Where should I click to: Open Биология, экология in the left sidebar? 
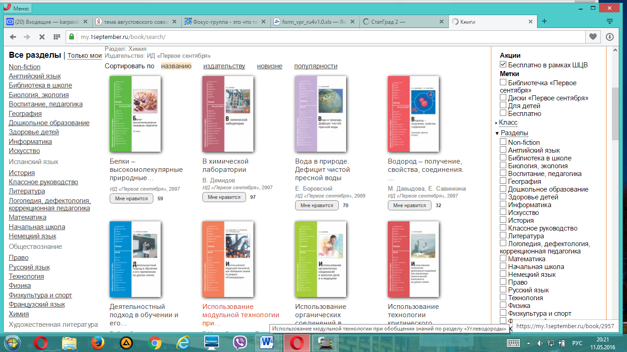pyautogui.click(x=39, y=95)
